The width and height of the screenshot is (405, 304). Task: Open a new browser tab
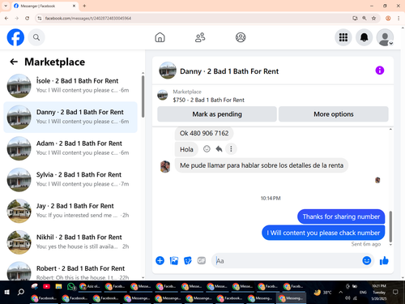pyautogui.click(x=84, y=6)
